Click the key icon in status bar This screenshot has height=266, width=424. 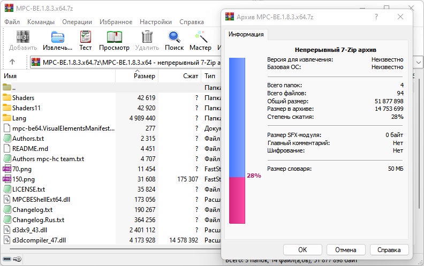17,259
